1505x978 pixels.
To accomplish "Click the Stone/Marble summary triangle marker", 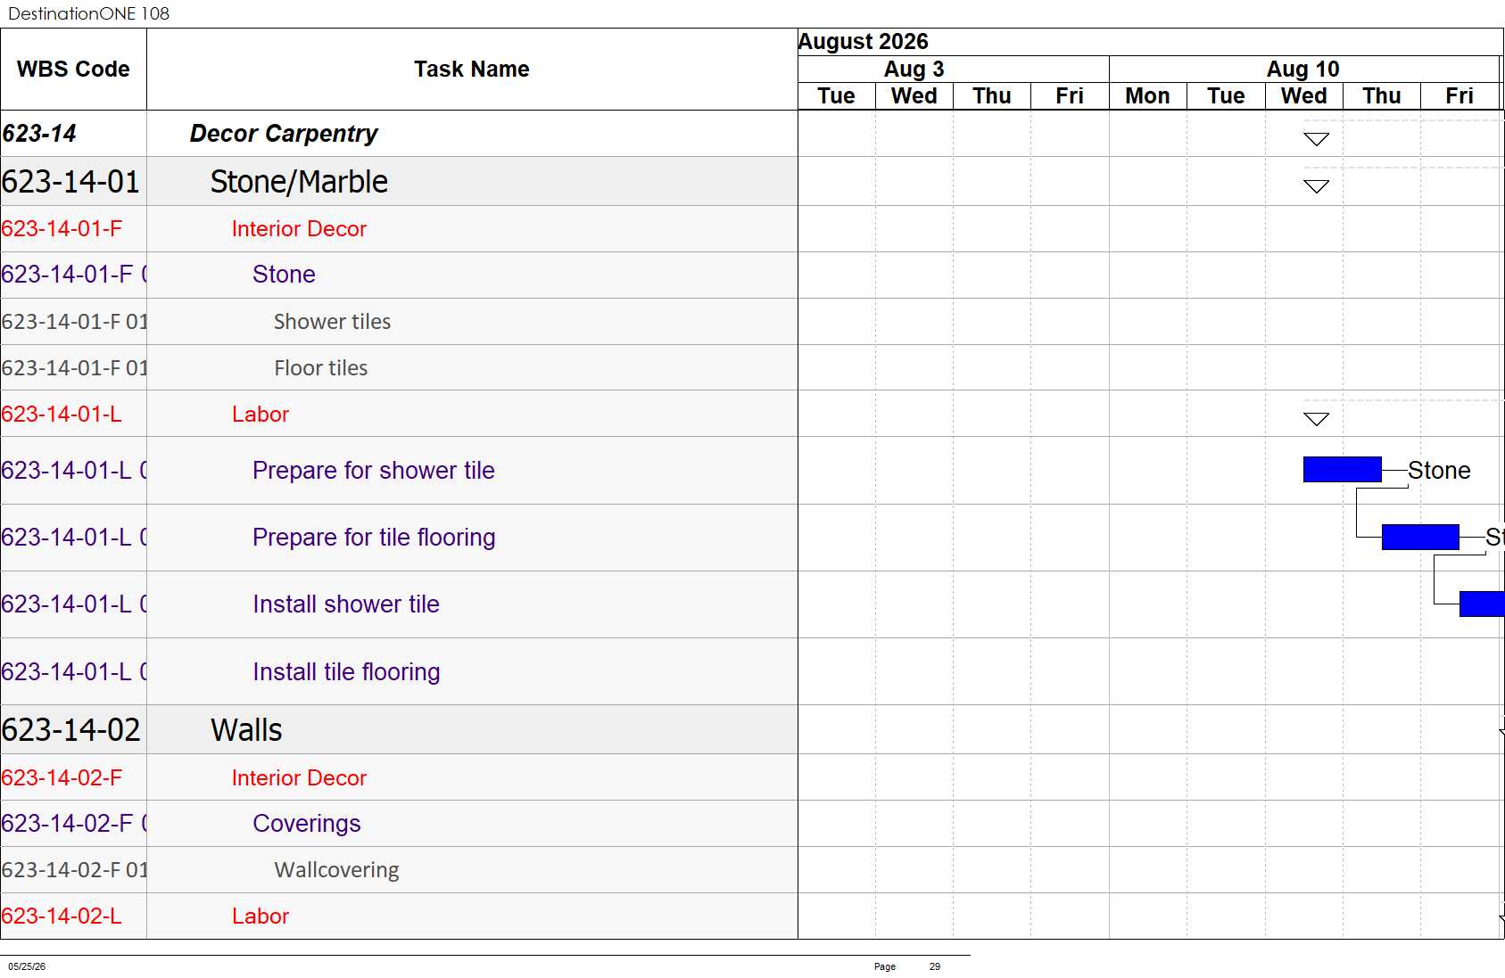I will pos(1316,186).
